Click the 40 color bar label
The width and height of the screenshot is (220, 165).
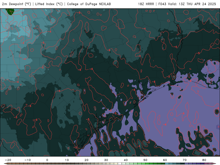pyautogui.click(x=126, y=160)
